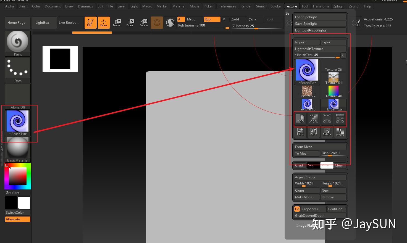Image resolution: width=407 pixels, height=243 pixels.
Task: Click Load Spotlight
Action: click(x=320, y=17)
